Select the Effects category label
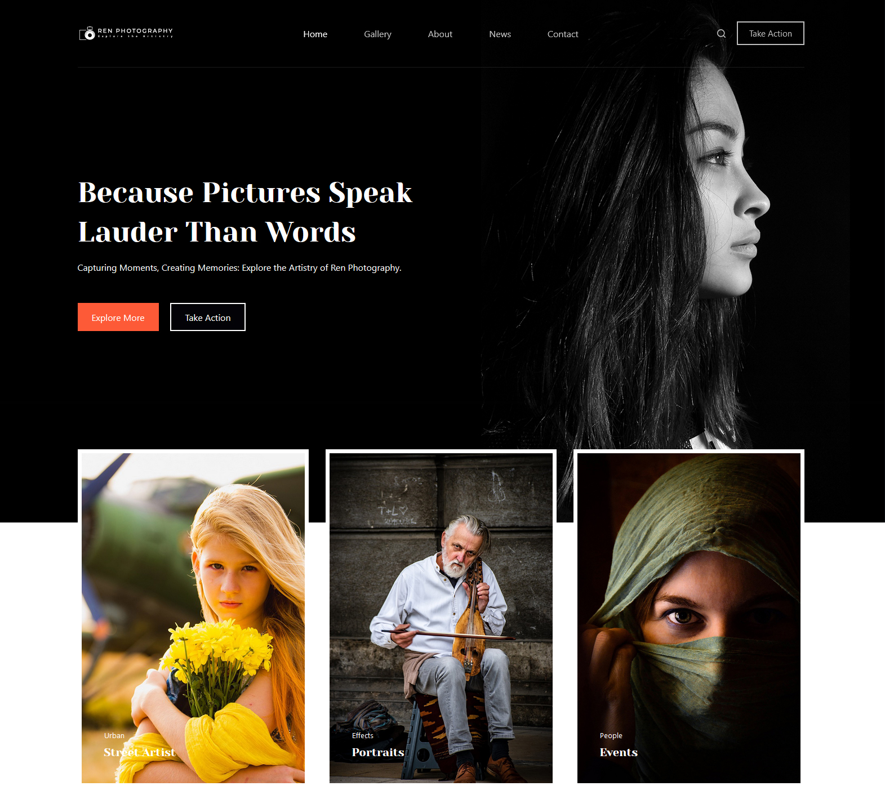885x804 pixels. [x=363, y=735]
